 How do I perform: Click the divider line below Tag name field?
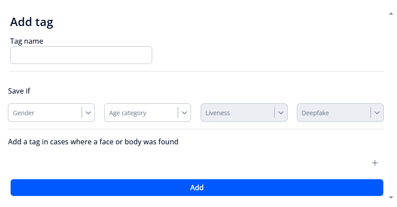(197, 71)
